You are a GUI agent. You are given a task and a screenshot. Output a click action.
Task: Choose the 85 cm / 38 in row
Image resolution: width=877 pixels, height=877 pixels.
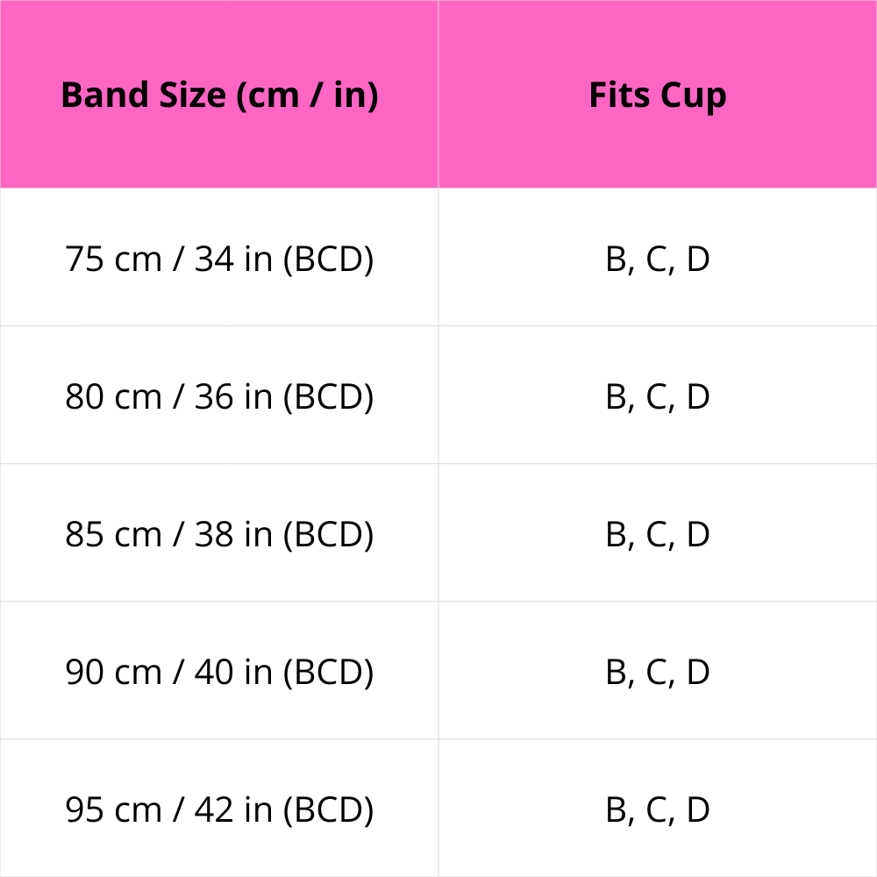pos(219,535)
